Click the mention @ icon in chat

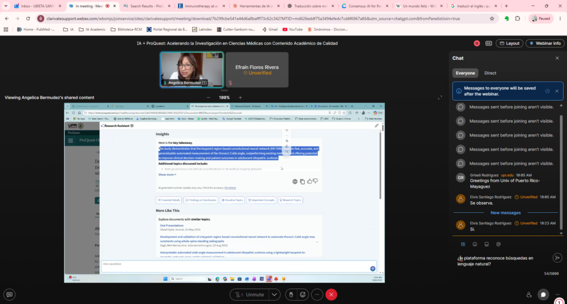point(498,244)
